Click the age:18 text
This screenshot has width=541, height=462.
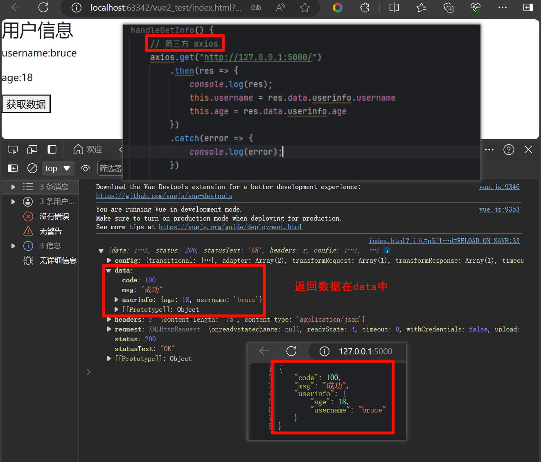pos(17,77)
